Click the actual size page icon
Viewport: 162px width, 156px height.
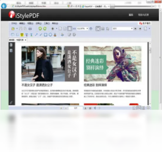point(60,28)
